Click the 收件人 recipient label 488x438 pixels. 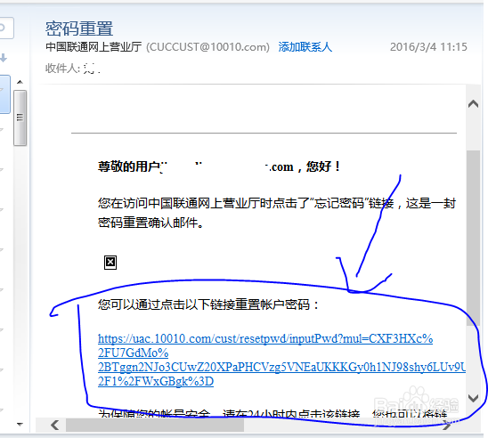[x=63, y=68]
